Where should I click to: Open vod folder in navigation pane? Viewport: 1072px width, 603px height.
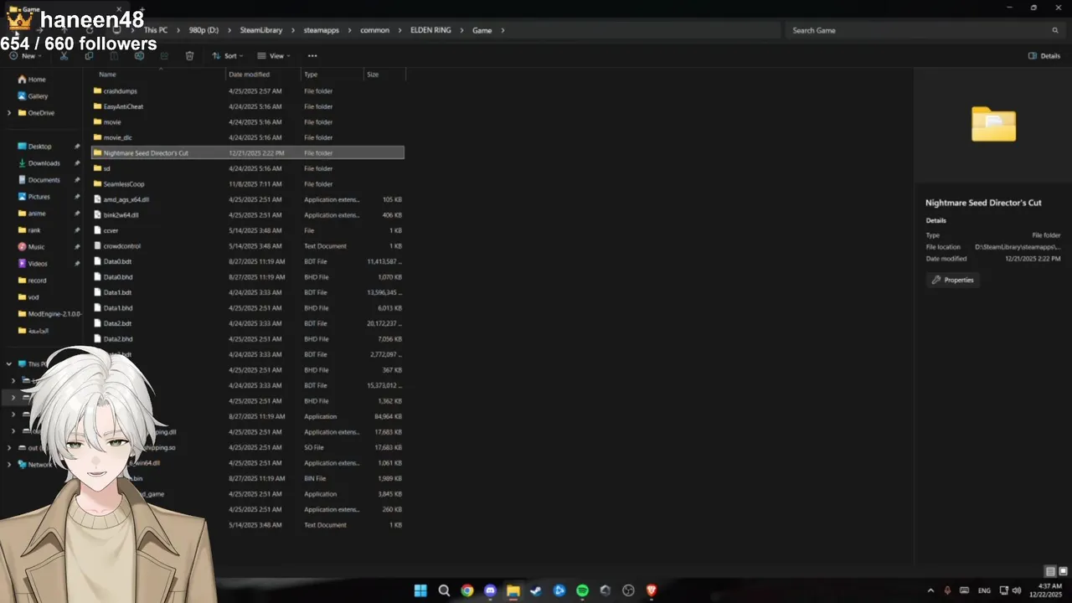tap(28, 297)
